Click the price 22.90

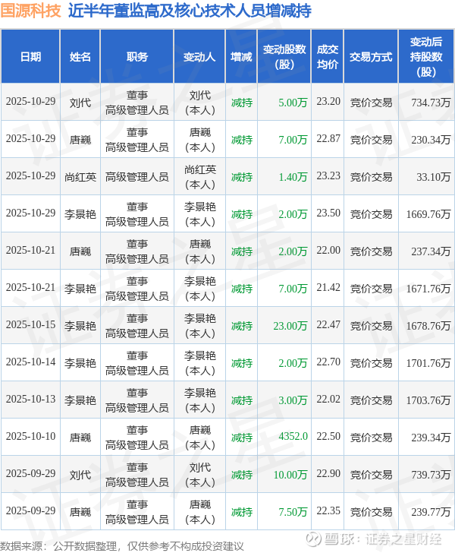click(x=328, y=473)
